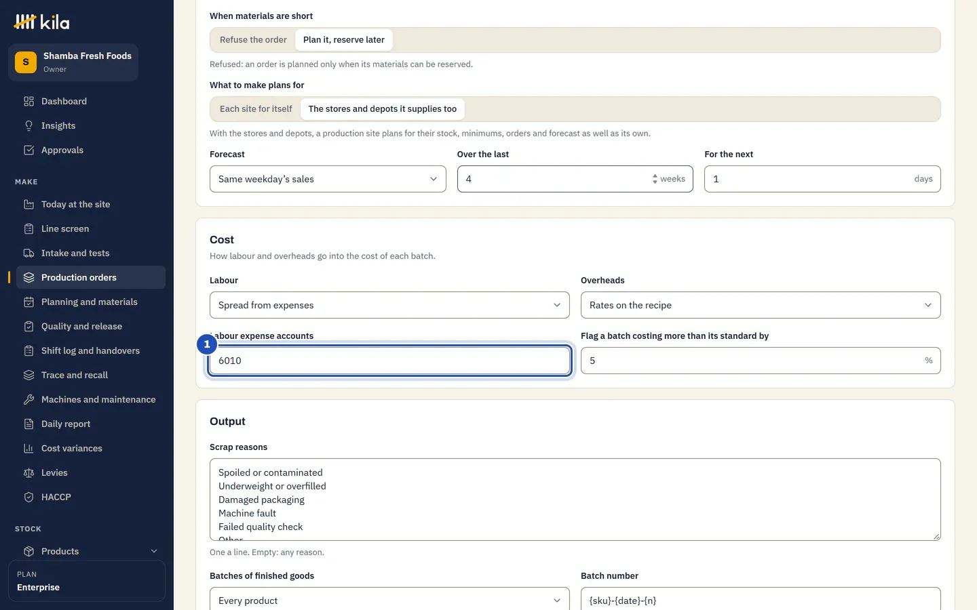This screenshot has width=977, height=610.
Task: Click the Intake and tests truck icon
Action: [x=28, y=253]
